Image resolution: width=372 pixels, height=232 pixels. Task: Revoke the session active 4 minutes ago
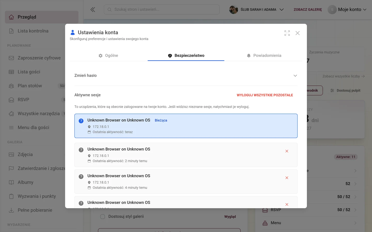coord(287,178)
